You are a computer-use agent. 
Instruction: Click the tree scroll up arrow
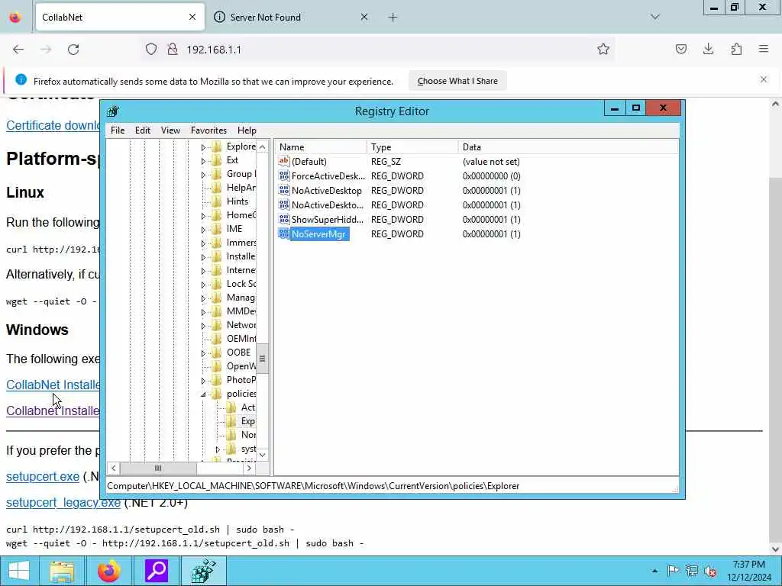coord(263,146)
